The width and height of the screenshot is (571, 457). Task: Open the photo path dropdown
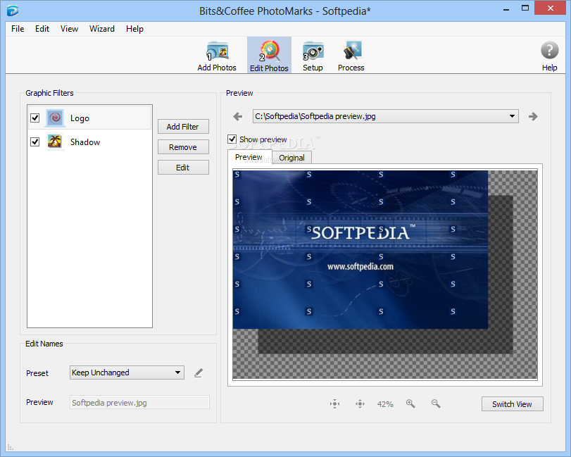tap(386, 116)
